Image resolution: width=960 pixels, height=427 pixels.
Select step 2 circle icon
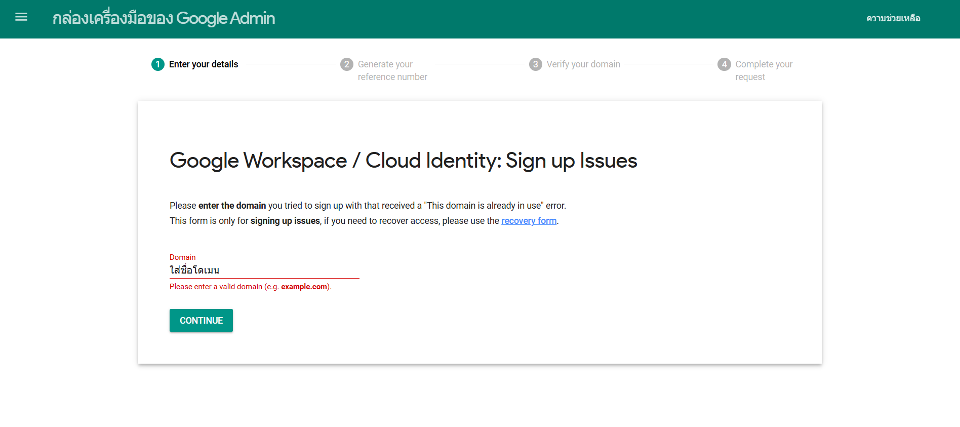tap(347, 64)
